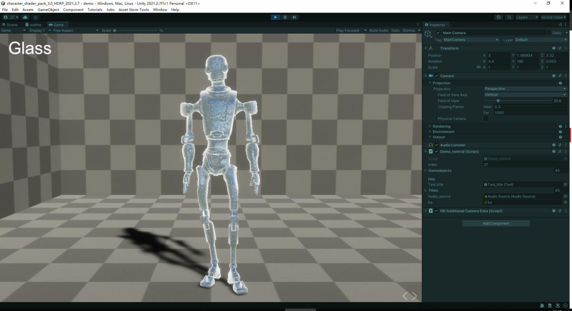Click the Unity cloud services icon
The image size is (572, 311).
(25, 17)
